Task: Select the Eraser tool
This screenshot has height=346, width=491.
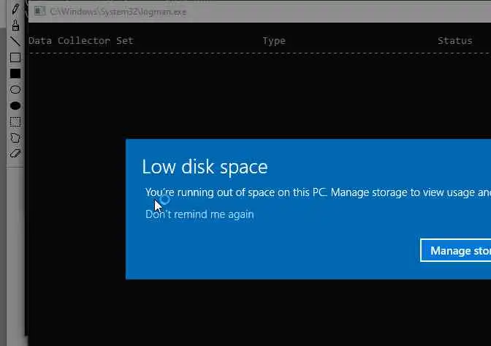Action: (x=15, y=154)
